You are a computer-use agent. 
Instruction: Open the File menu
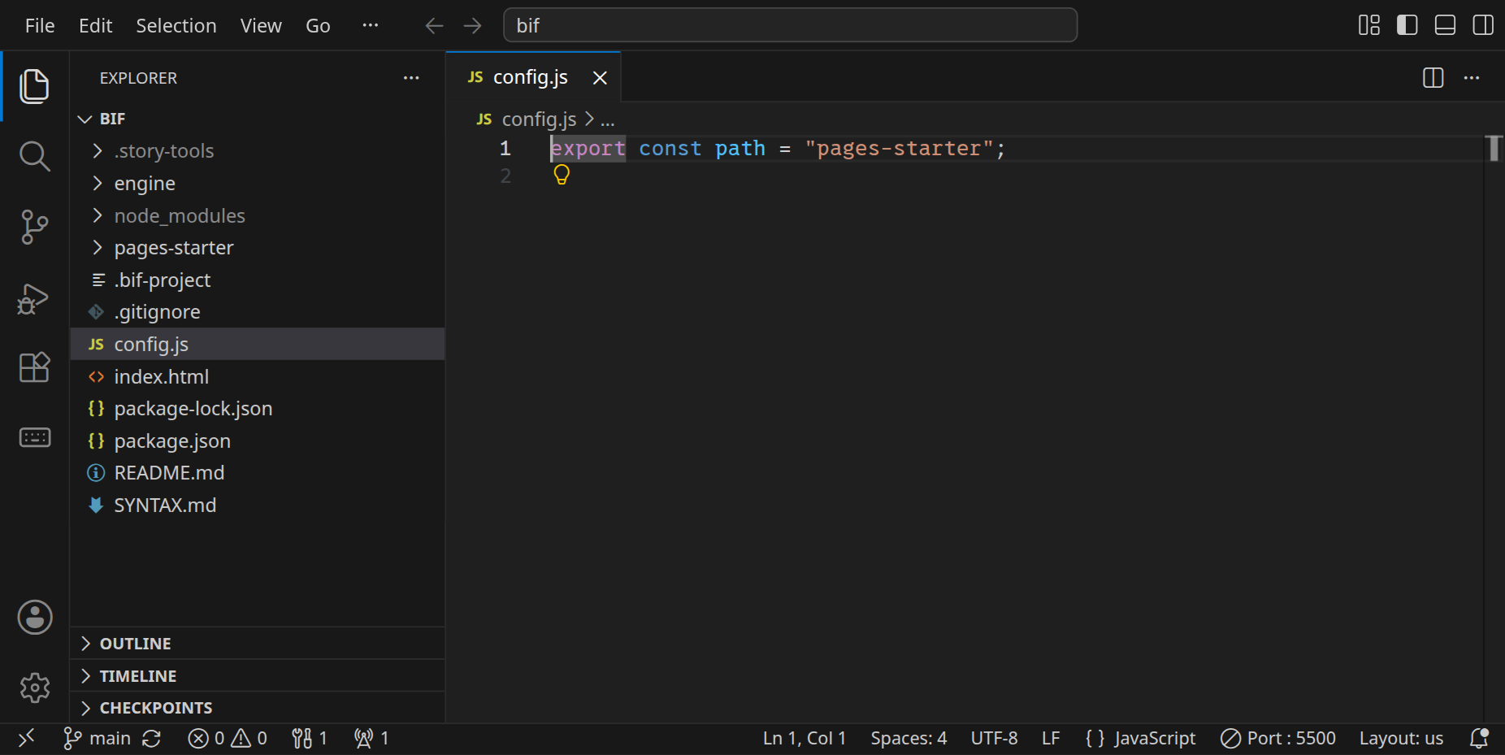tap(40, 26)
